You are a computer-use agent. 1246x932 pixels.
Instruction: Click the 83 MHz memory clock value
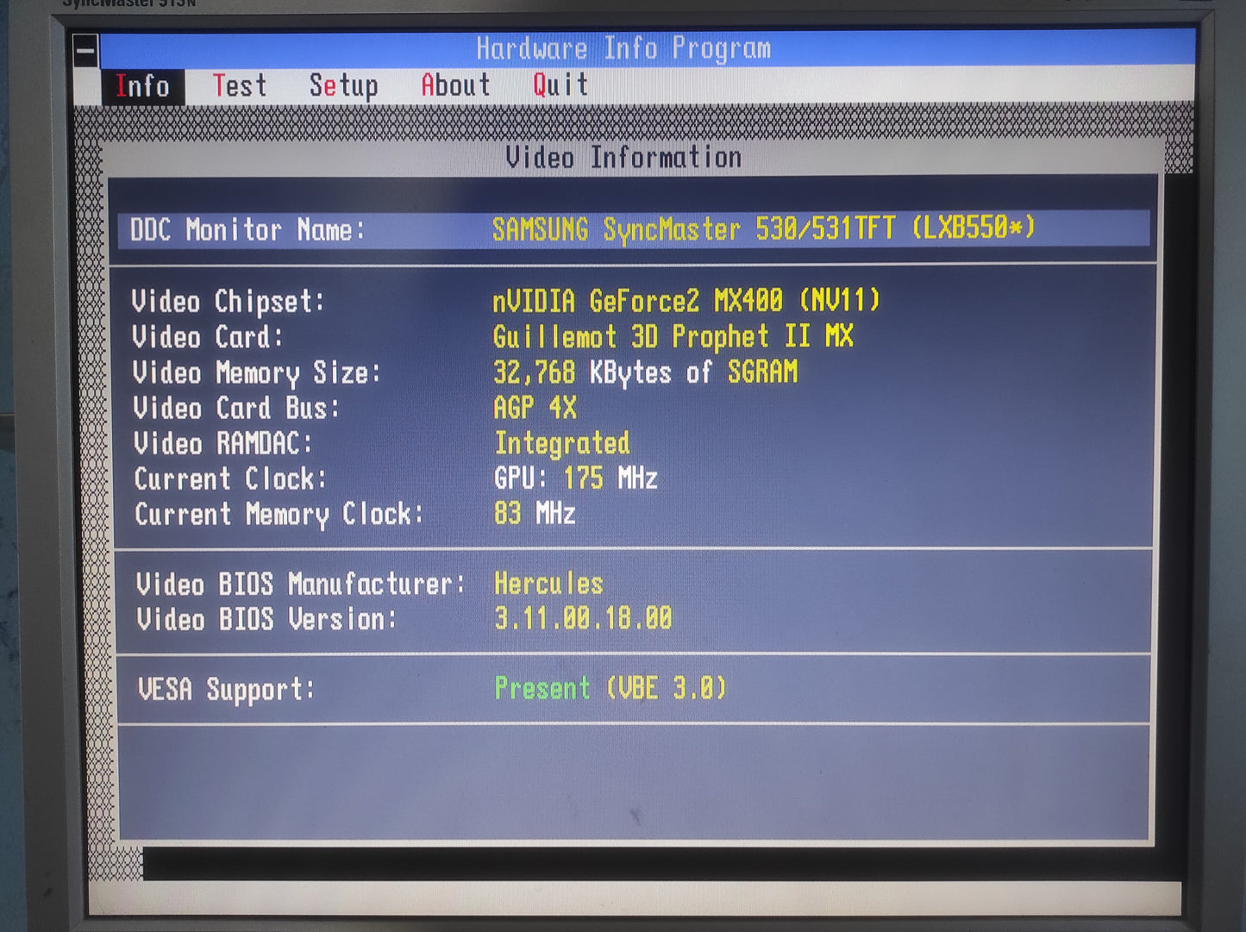534,514
